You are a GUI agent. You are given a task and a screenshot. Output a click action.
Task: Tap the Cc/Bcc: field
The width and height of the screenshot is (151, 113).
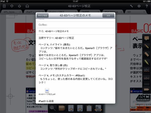point(75,25)
